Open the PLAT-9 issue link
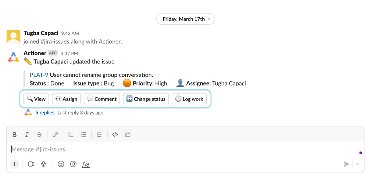367x175 pixels. 39,75
